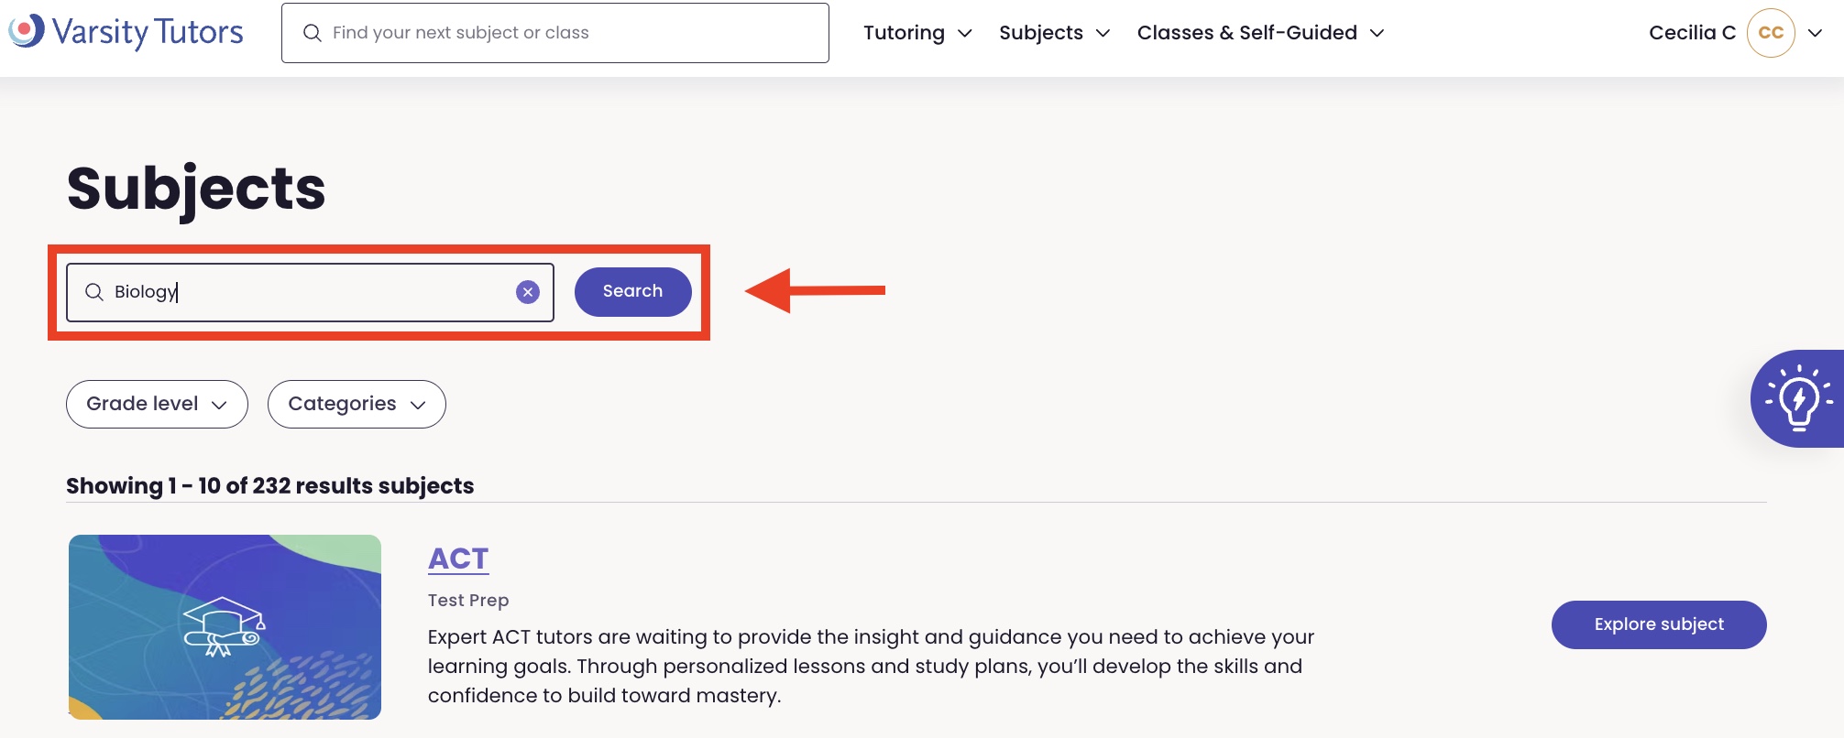1844x738 pixels.
Task: Open the lightbulb help widget
Action: 1798,398
